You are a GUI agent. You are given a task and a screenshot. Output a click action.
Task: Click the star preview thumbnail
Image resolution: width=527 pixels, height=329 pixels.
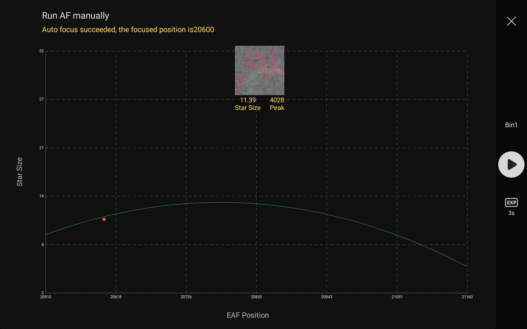259,70
